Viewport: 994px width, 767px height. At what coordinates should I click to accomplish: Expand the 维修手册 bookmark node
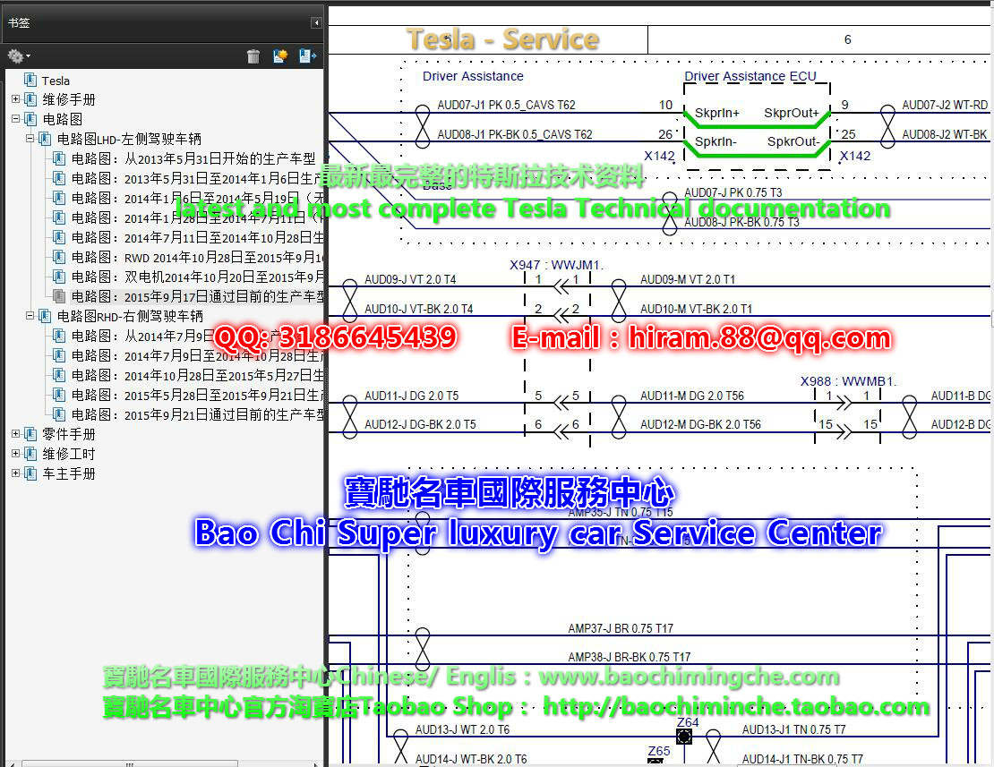coord(16,98)
